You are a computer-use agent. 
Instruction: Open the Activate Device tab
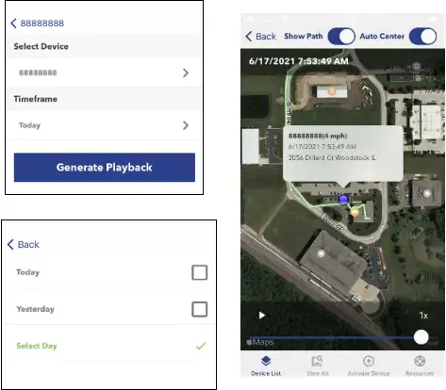(x=369, y=366)
